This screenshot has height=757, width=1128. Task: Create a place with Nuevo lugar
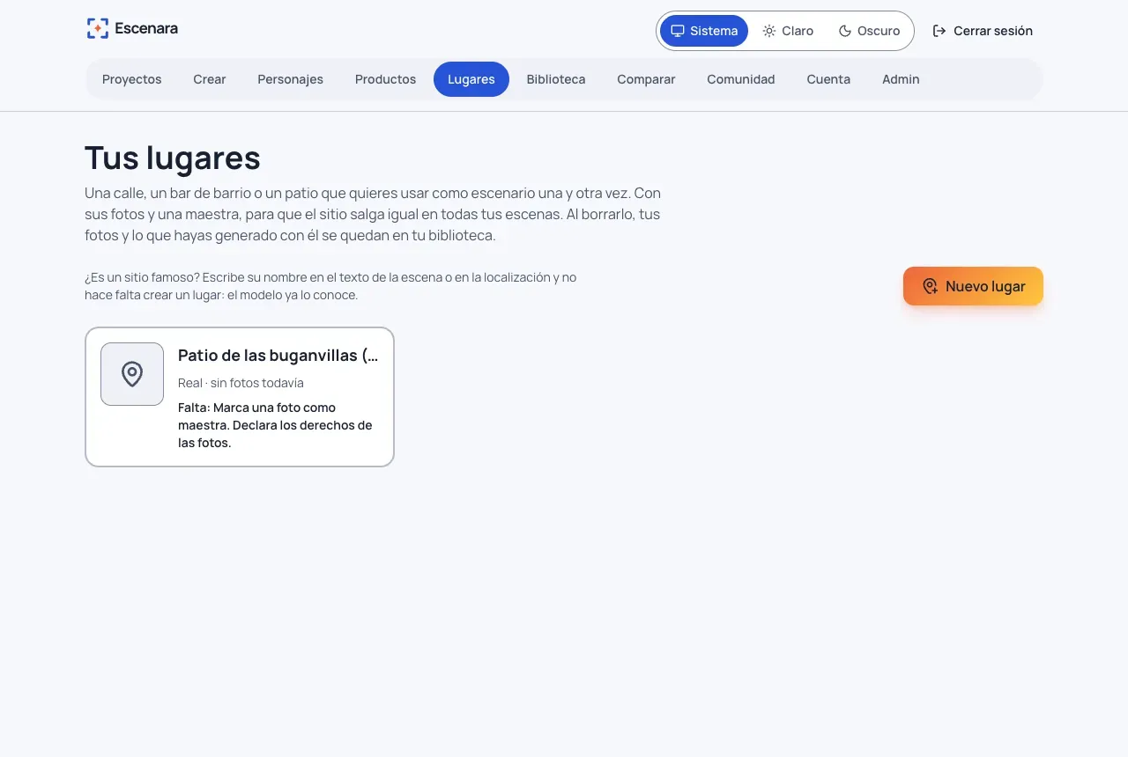(x=973, y=286)
